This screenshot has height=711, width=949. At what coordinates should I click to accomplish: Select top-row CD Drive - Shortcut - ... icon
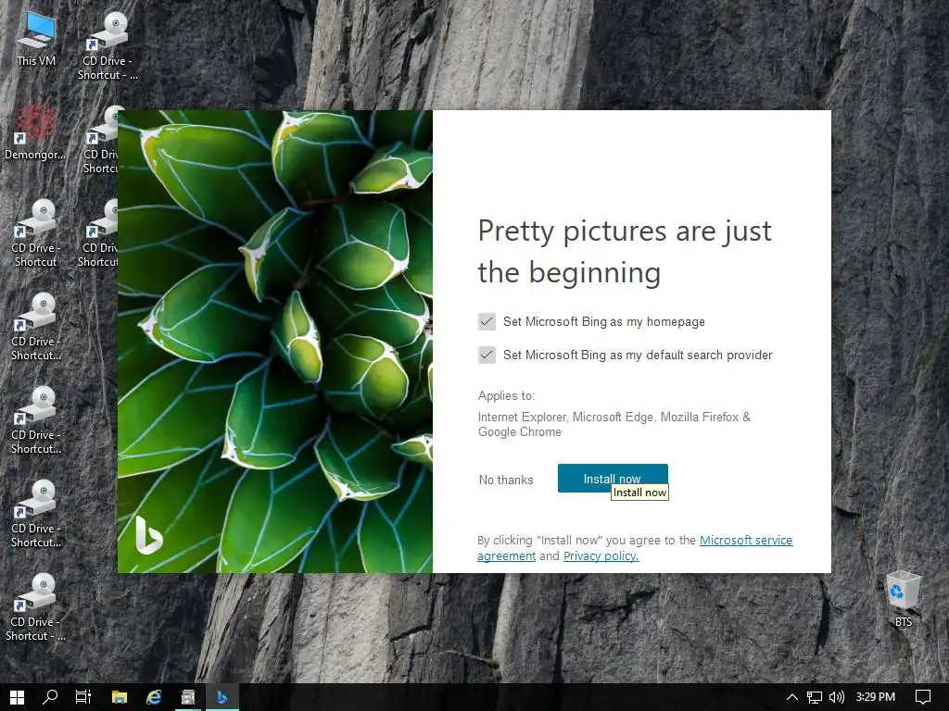[108, 46]
